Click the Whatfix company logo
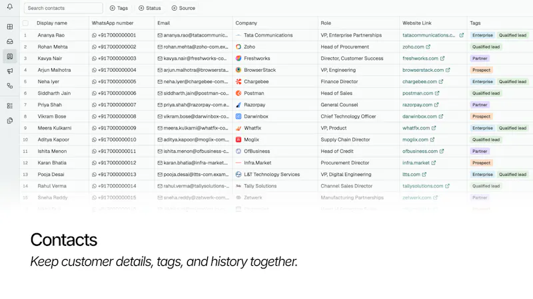Screen dimensions: 533x299 tap(239, 128)
